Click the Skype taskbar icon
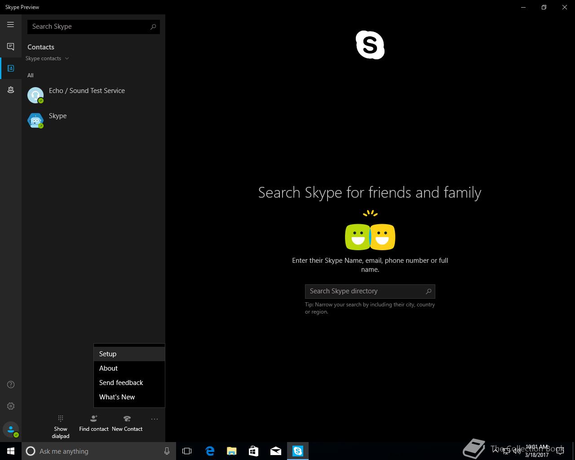 pos(298,451)
